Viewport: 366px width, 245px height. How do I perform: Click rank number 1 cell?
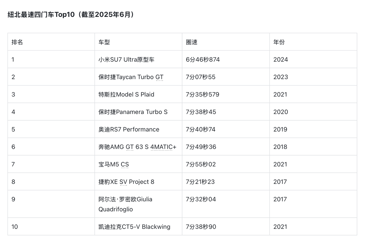pyautogui.click(x=51, y=59)
